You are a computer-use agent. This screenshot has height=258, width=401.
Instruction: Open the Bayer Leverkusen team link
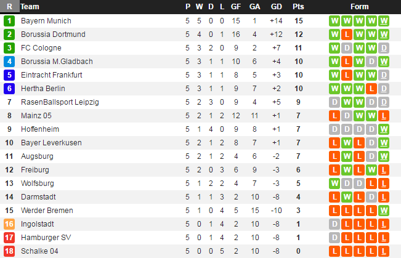(51, 143)
